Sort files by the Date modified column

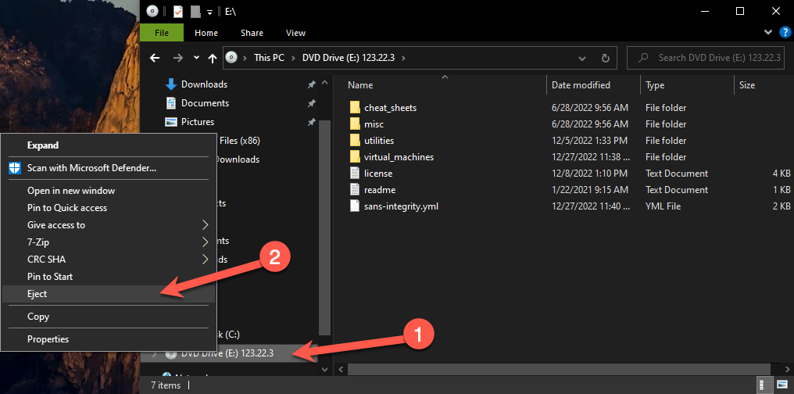pos(581,85)
